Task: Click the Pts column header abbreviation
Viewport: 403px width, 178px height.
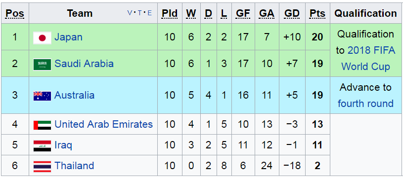Action: pyautogui.click(x=317, y=13)
